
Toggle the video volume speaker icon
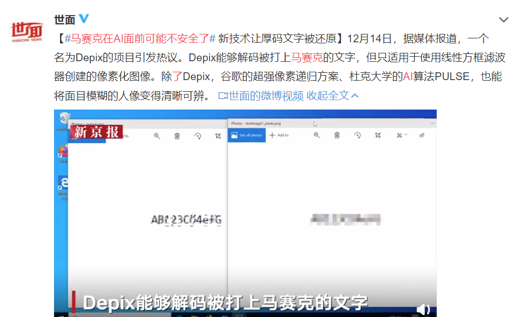(423, 309)
